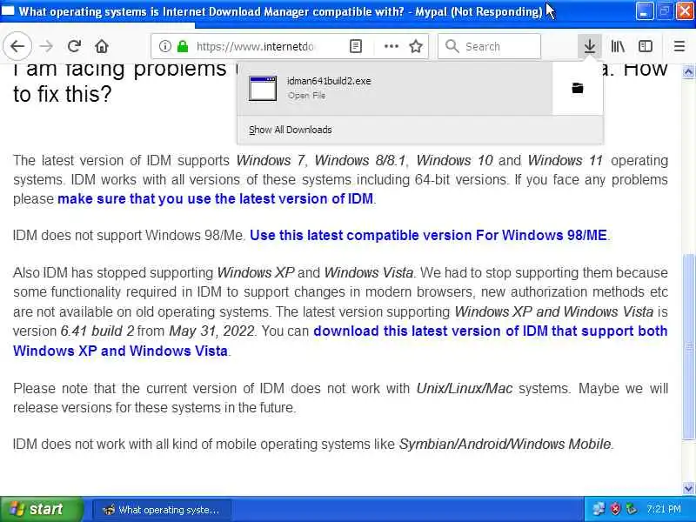Open the Library toolbar button
The image size is (696, 522).
618,46
